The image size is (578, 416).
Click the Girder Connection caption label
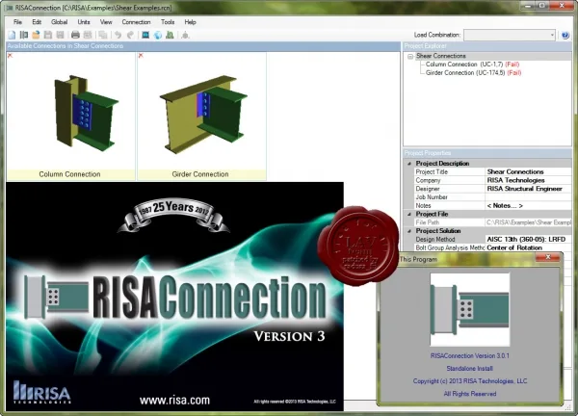click(200, 174)
